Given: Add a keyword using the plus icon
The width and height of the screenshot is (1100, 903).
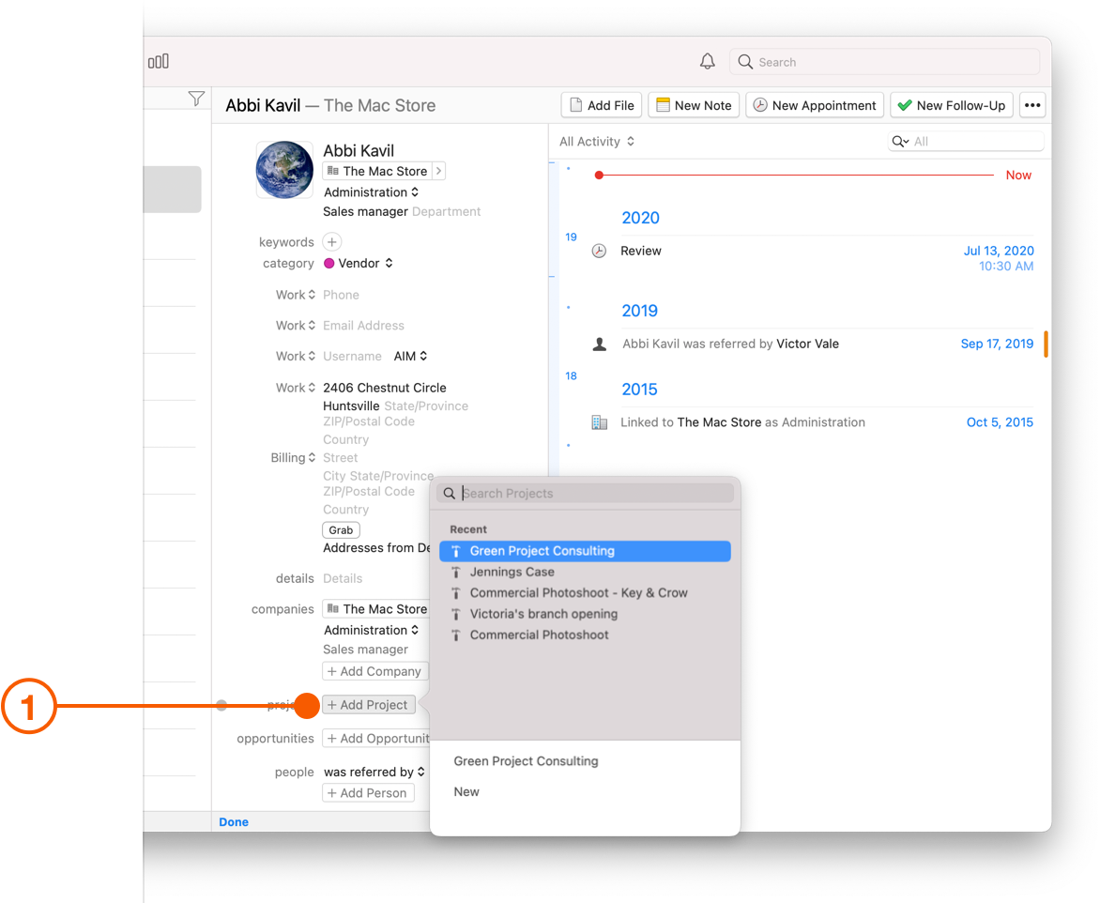Looking at the screenshot, I should coord(332,241).
